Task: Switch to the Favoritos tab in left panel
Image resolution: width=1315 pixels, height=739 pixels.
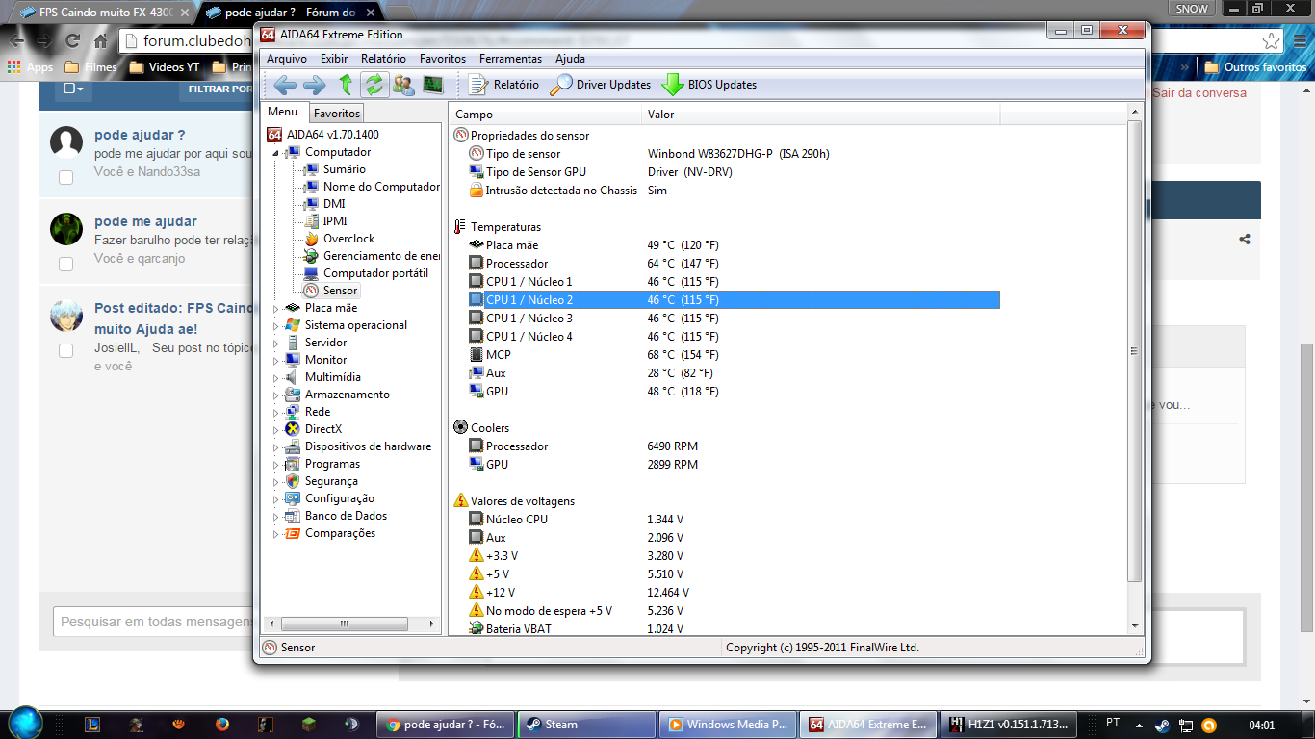Action: [337, 114]
